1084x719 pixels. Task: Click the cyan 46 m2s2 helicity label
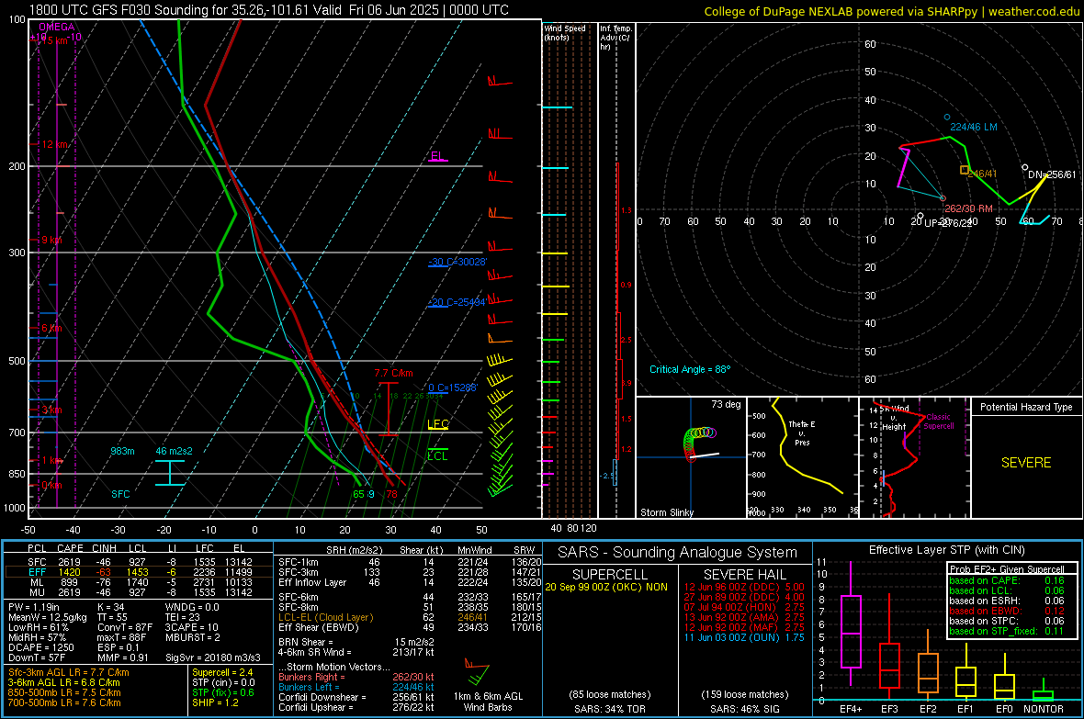click(175, 451)
